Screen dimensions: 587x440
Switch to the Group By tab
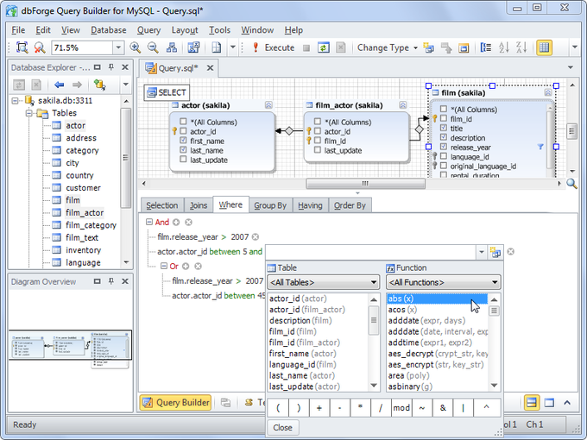[270, 205]
